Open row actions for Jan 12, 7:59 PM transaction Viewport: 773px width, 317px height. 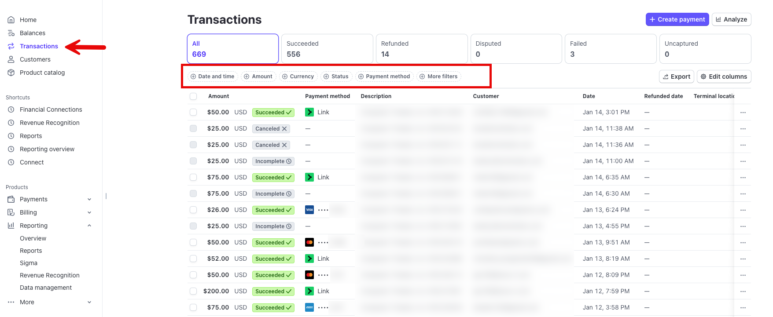tap(743, 291)
